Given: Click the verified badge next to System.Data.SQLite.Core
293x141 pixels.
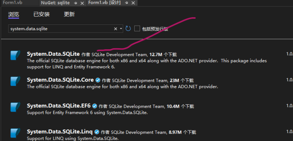Looking at the screenshot, I should click(x=98, y=80).
